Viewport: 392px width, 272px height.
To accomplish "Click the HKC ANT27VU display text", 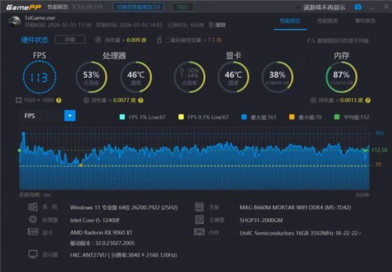I will (x=123, y=255).
